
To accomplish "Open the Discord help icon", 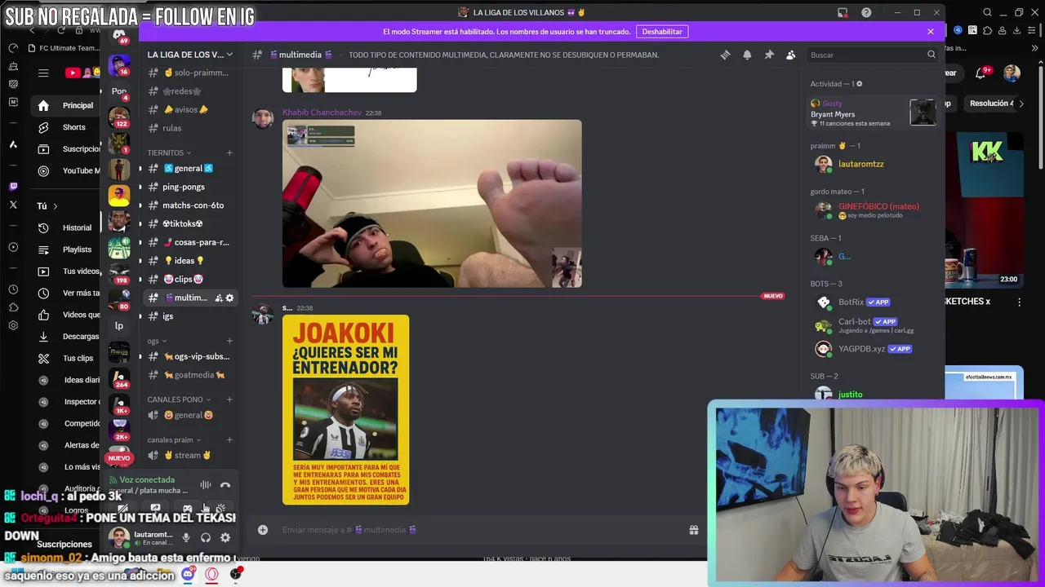I will (x=866, y=12).
